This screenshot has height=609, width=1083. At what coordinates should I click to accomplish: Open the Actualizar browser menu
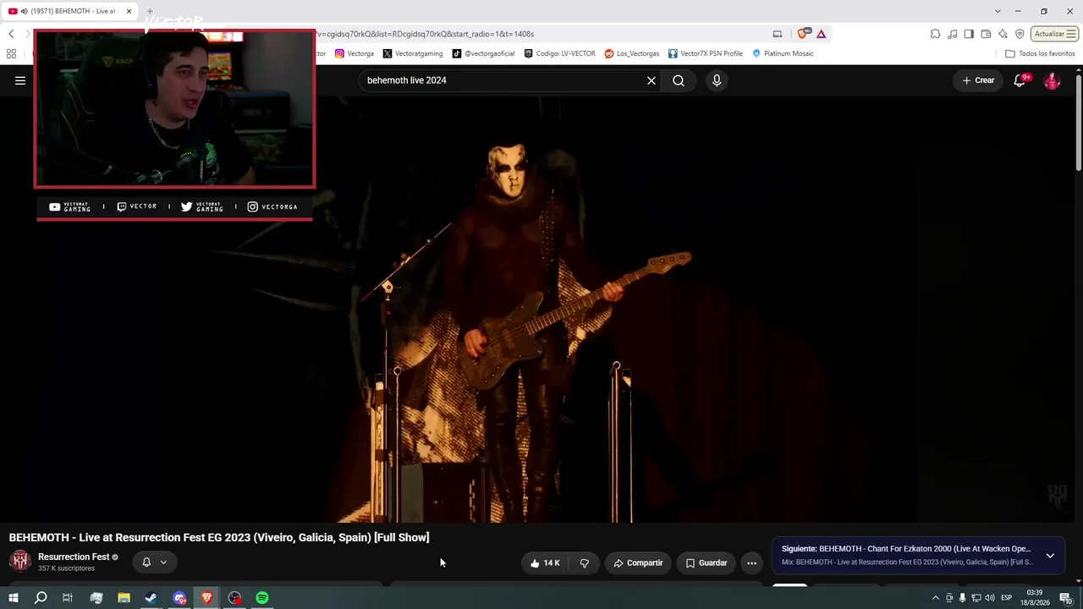pos(1054,34)
